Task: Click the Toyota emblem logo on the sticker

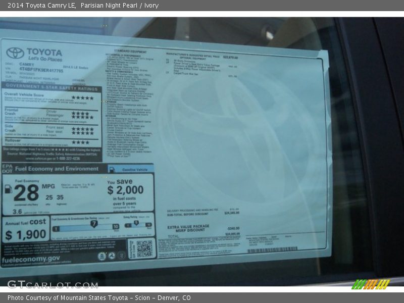Action: pyautogui.click(x=15, y=53)
